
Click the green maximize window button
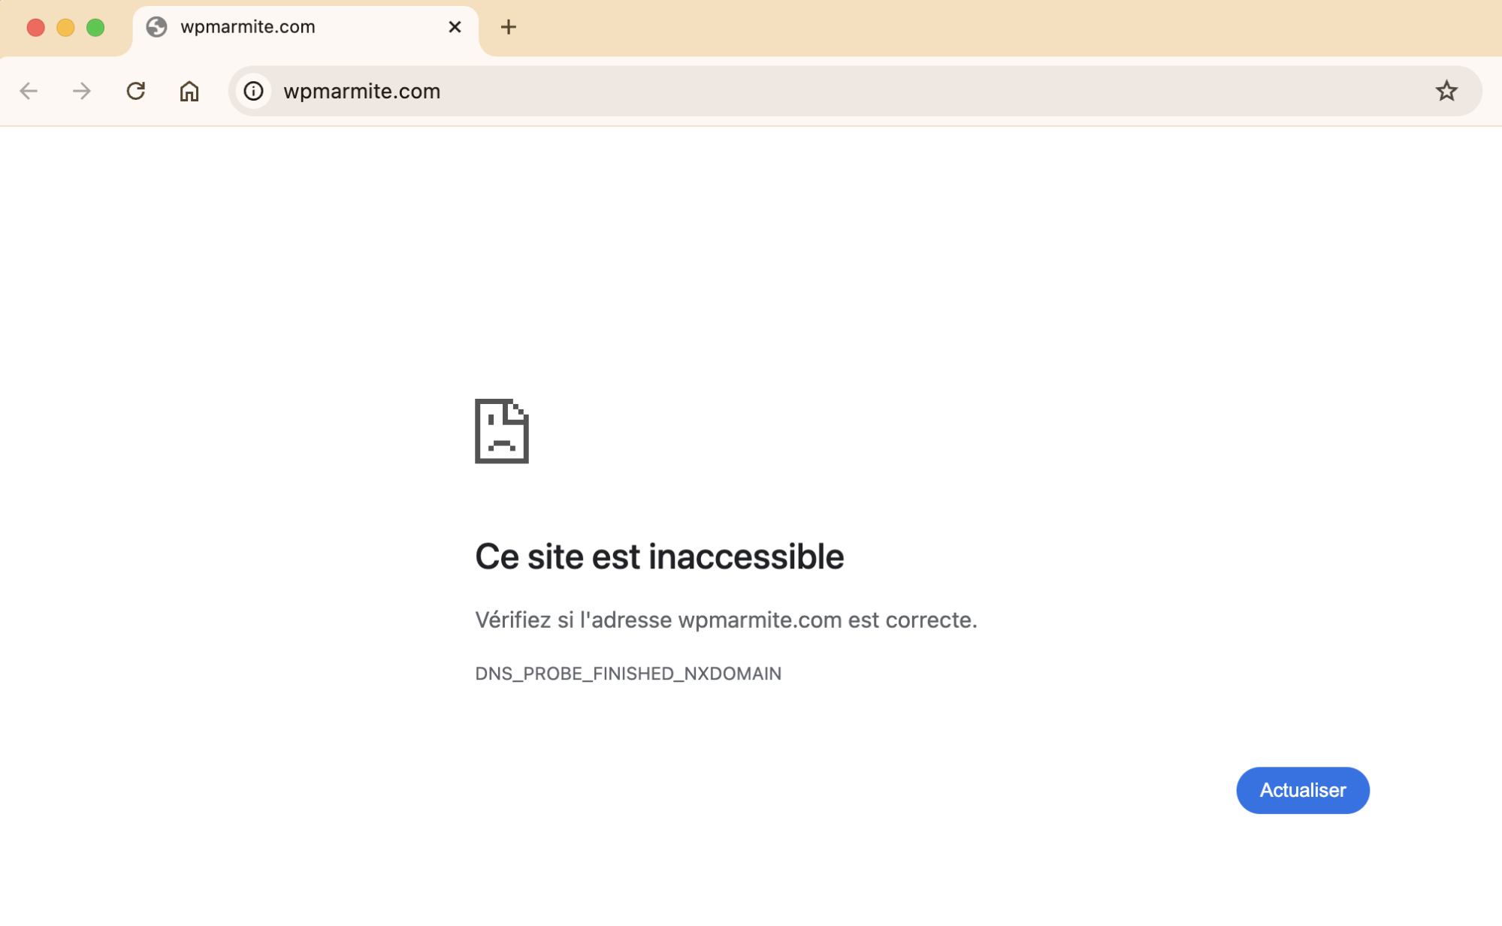click(x=95, y=28)
